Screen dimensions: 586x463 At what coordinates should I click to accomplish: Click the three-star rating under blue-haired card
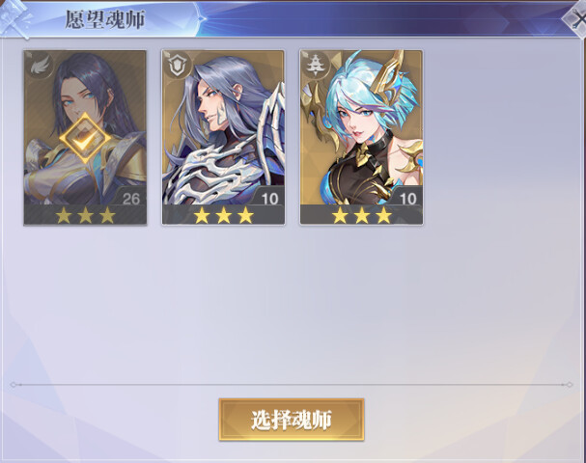362,215
